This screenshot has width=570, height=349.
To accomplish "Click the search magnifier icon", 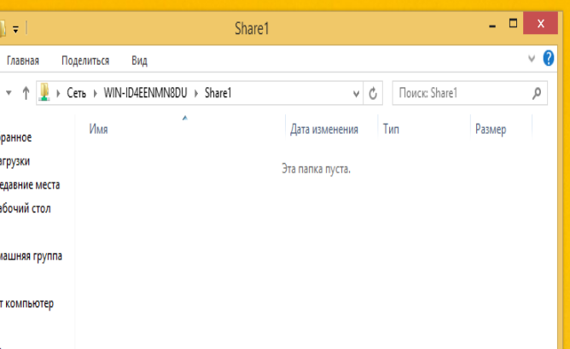I will pos(537,93).
